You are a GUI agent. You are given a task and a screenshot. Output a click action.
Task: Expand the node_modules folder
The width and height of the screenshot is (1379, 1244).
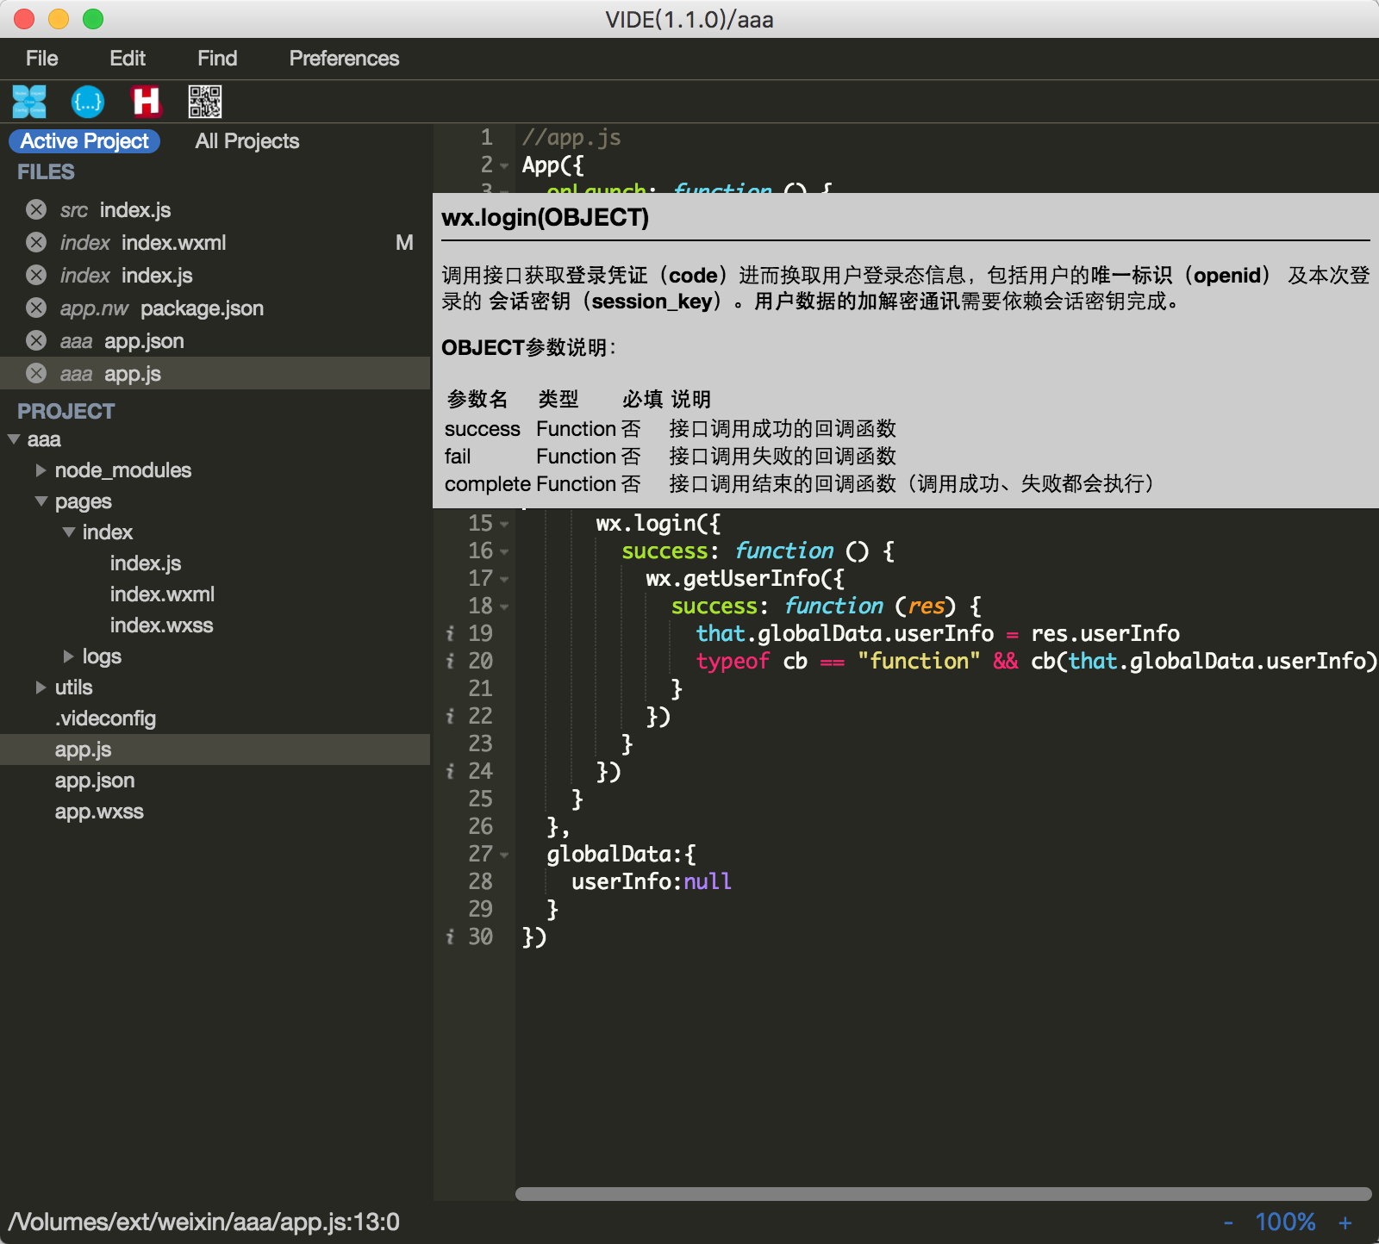pos(41,470)
